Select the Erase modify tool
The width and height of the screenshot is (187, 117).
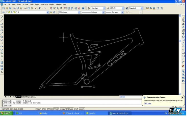tap(183, 17)
